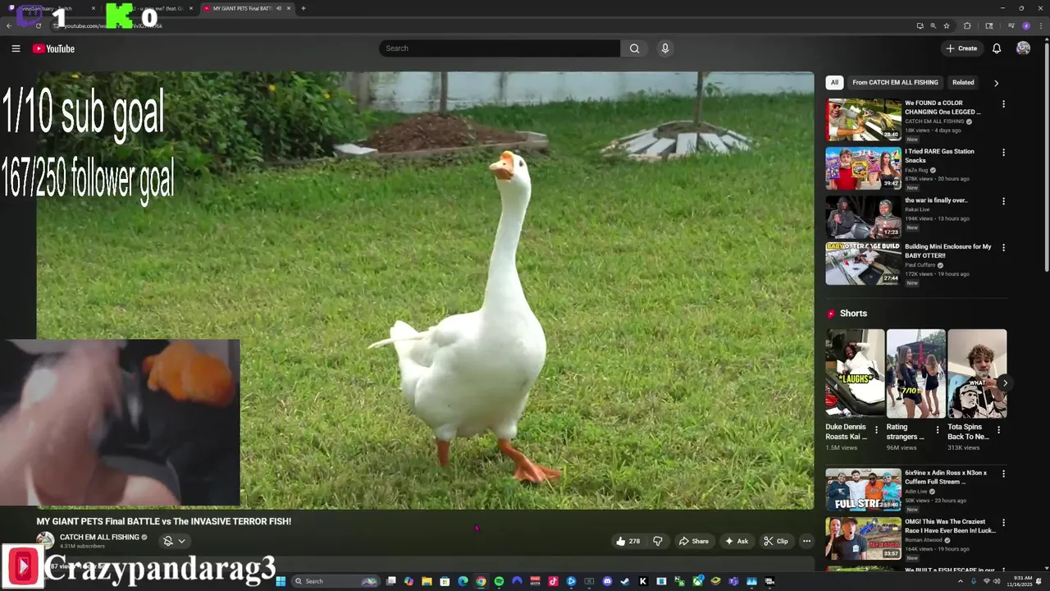Open the 'Duke Dennis Roasts Kai' short thumbnail
Image resolution: width=1050 pixels, height=591 pixels.
point(855,373)
